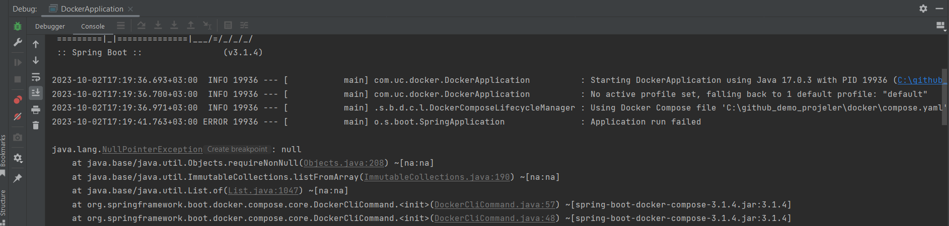Viewport: 949px width, 226px height.
Task: Toggle soft-wrap in the console
Action: 36,77
